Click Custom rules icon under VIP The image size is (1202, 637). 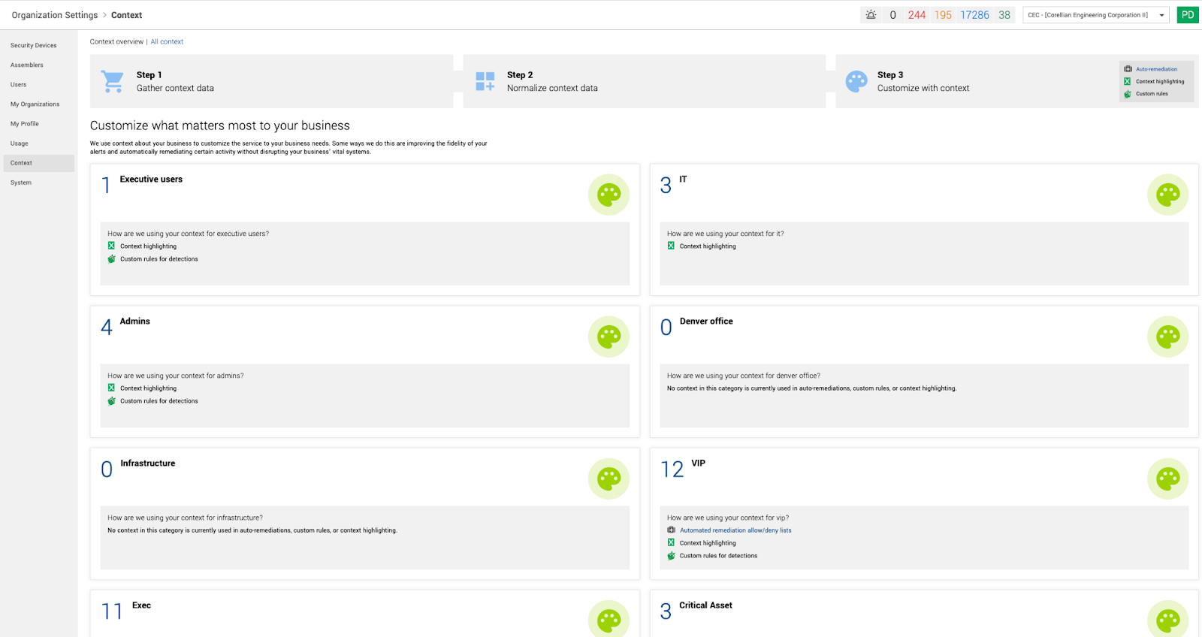[671, 555]
